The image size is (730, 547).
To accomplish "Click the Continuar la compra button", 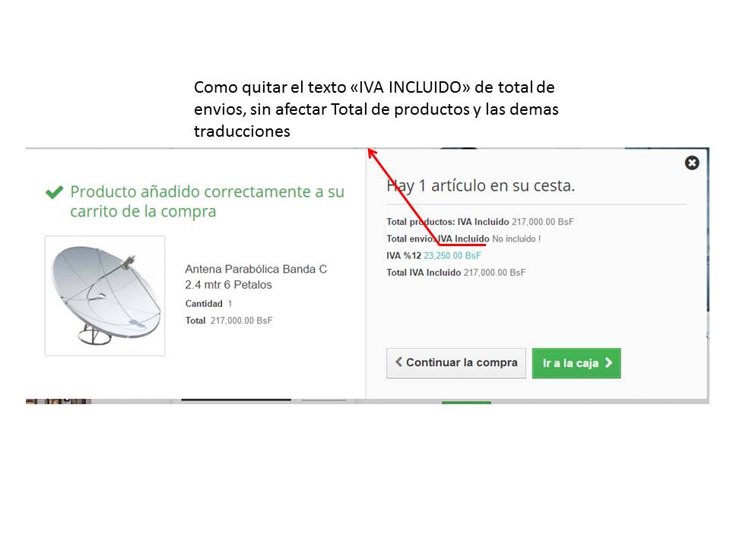I will (x=456, y=363).
